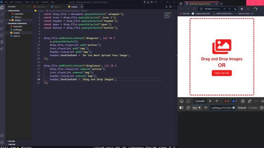Toggle live expression eye icon

206,108
